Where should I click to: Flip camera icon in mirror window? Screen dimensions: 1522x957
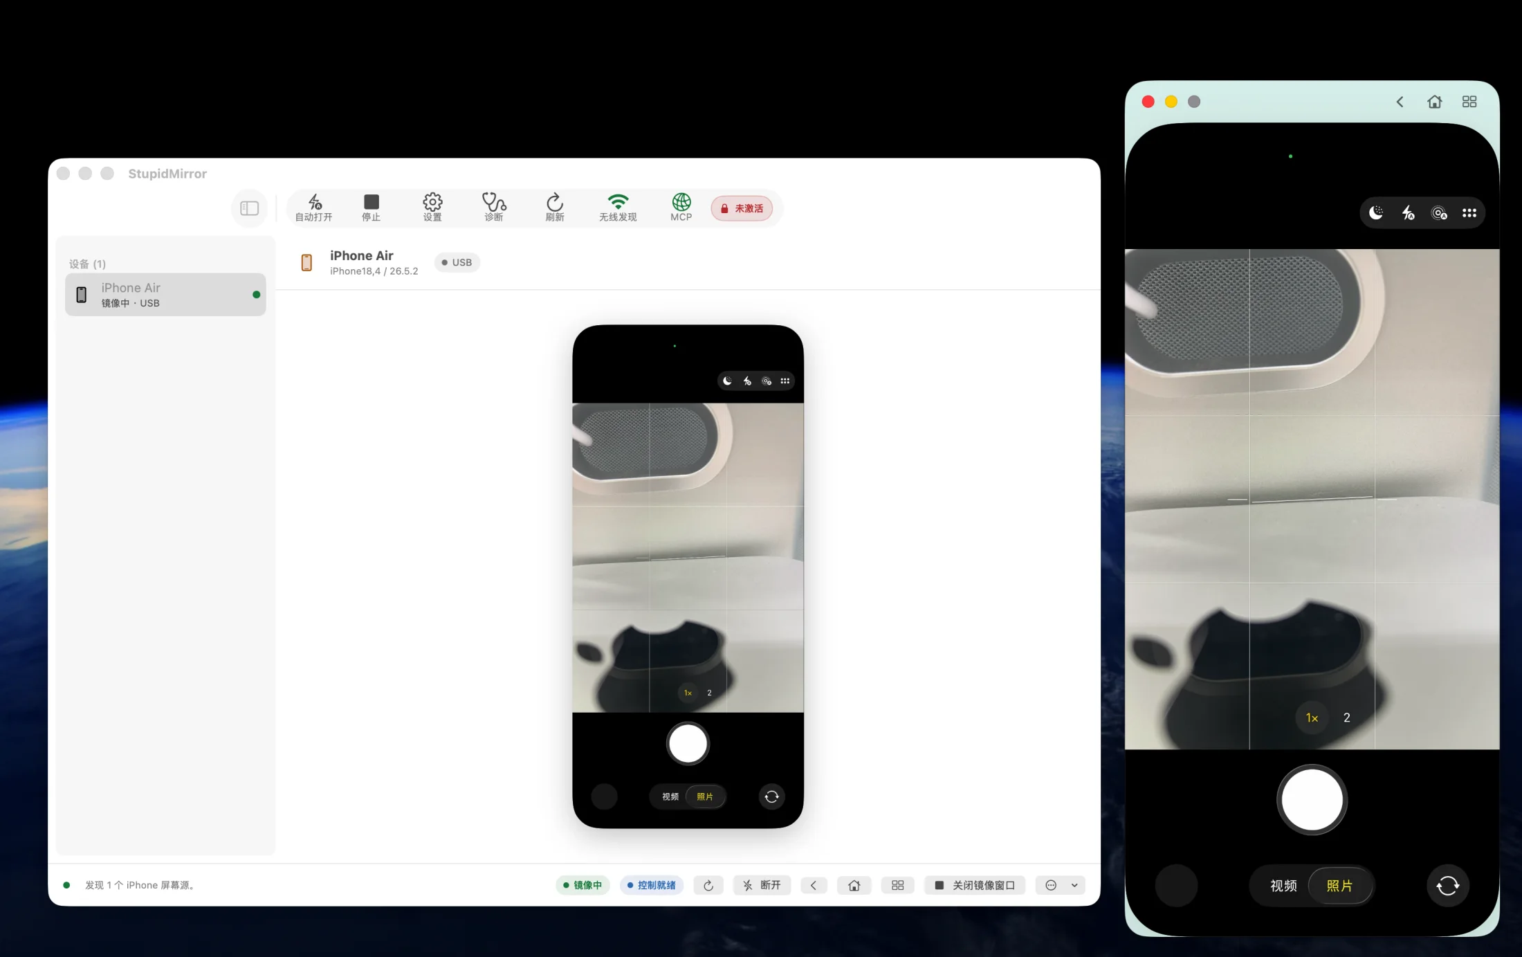1447,886
